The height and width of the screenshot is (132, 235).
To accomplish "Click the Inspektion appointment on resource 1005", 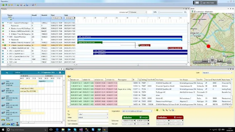I will pos(46,81).
